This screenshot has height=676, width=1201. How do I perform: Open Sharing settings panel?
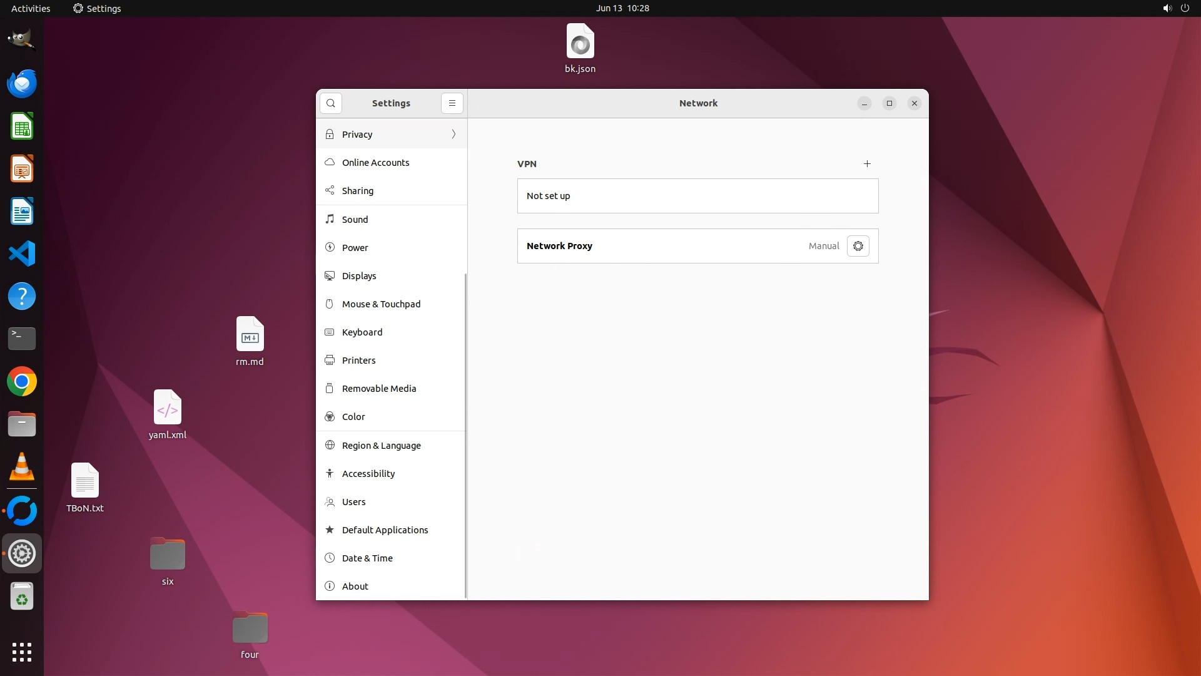pyautogui.click(x=358, y=191)
